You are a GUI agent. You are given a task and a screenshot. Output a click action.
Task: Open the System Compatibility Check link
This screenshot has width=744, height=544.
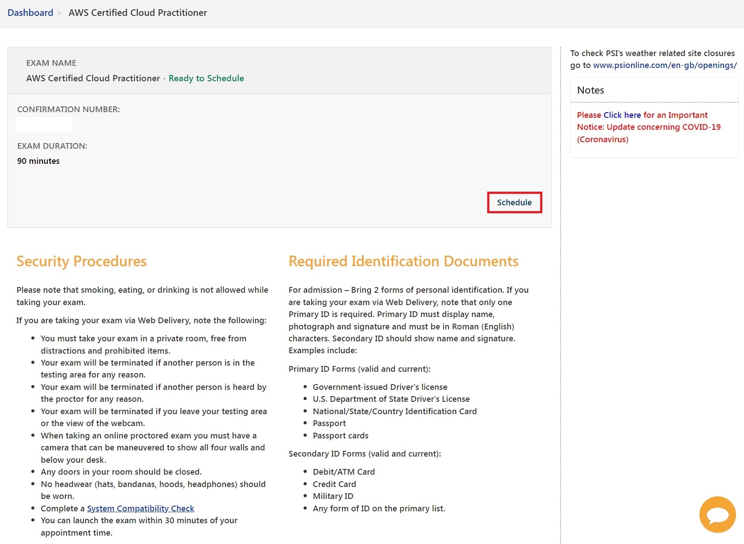(x=140, y=508)
